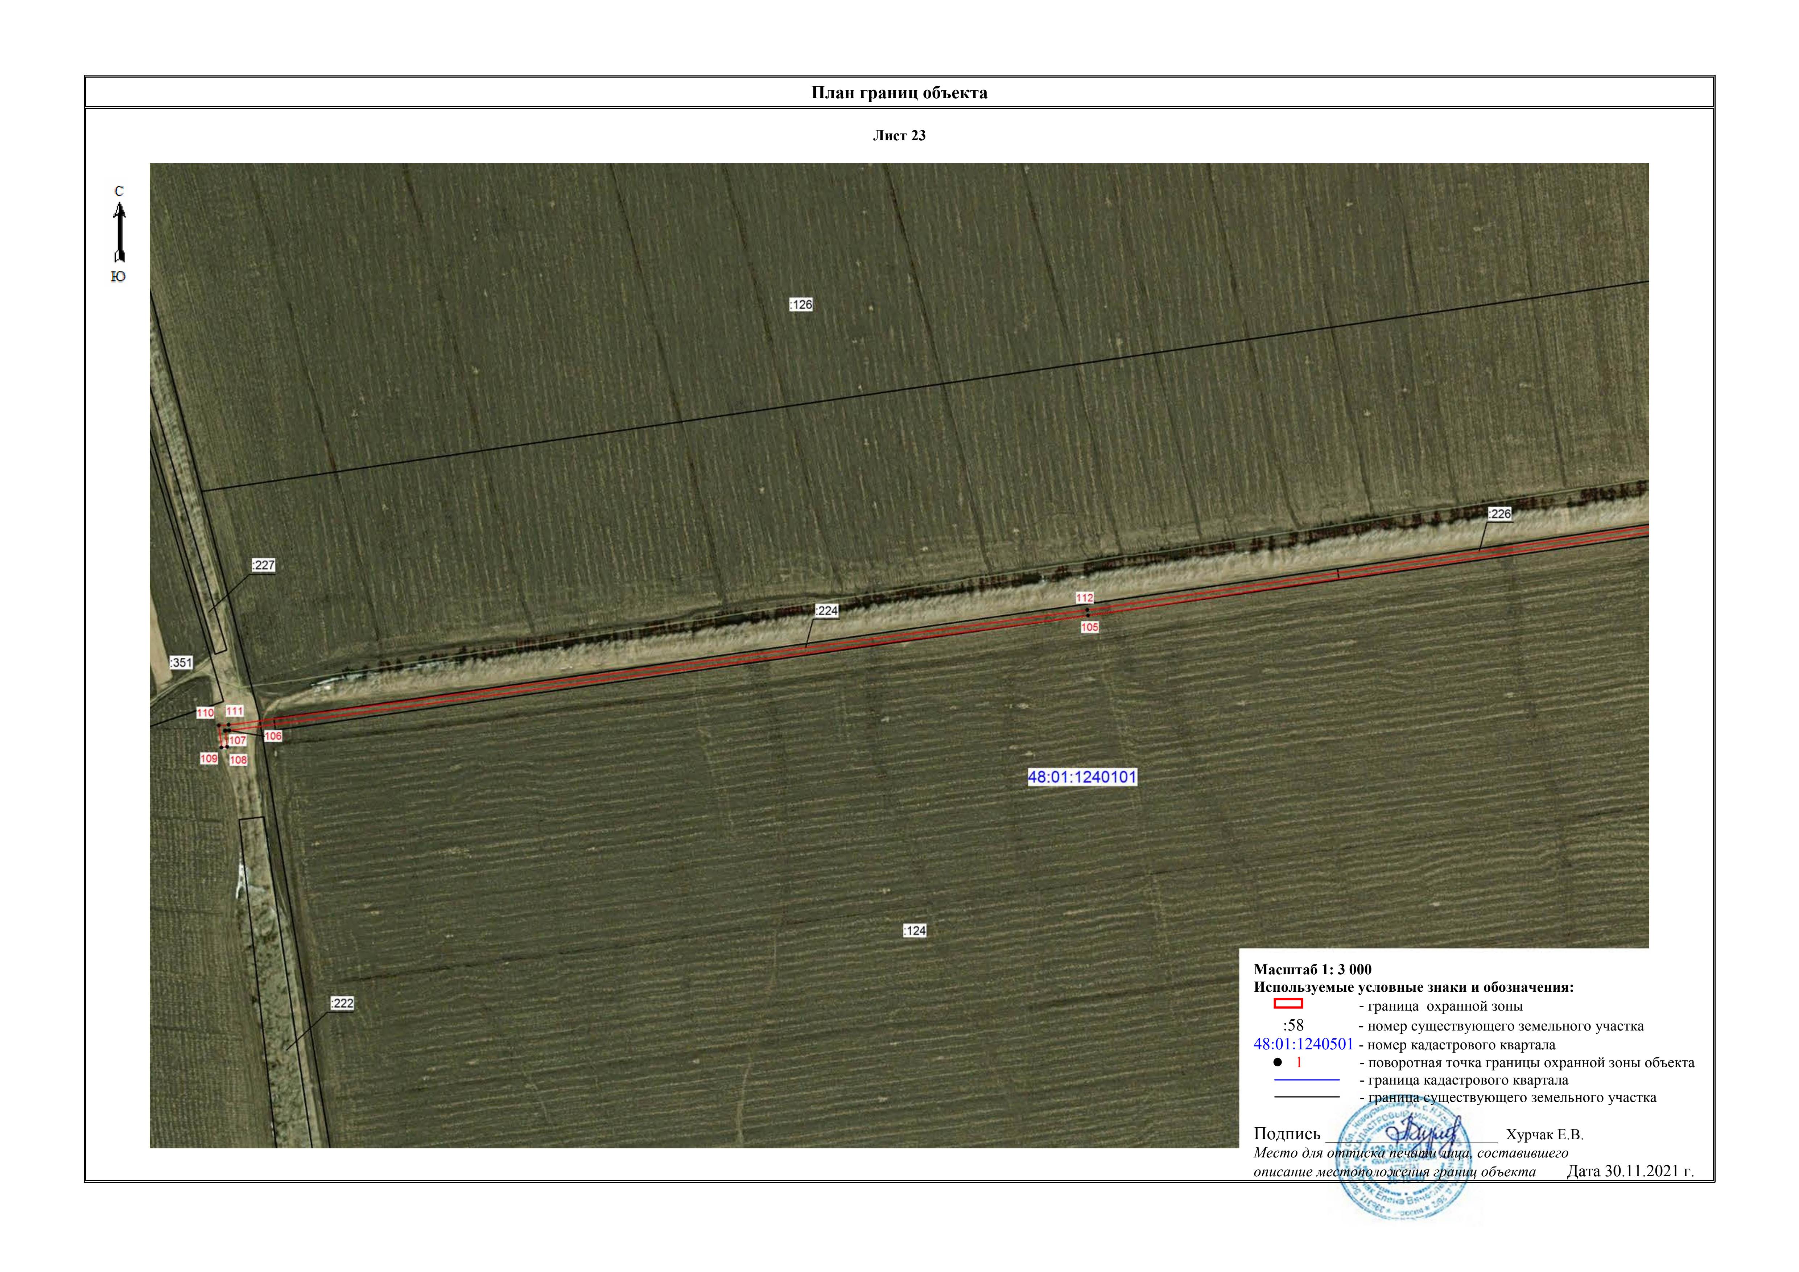The width and height of the screenshot is (1799, 1272).
Task: Click turning point label 106
Action: pos(273,736)
